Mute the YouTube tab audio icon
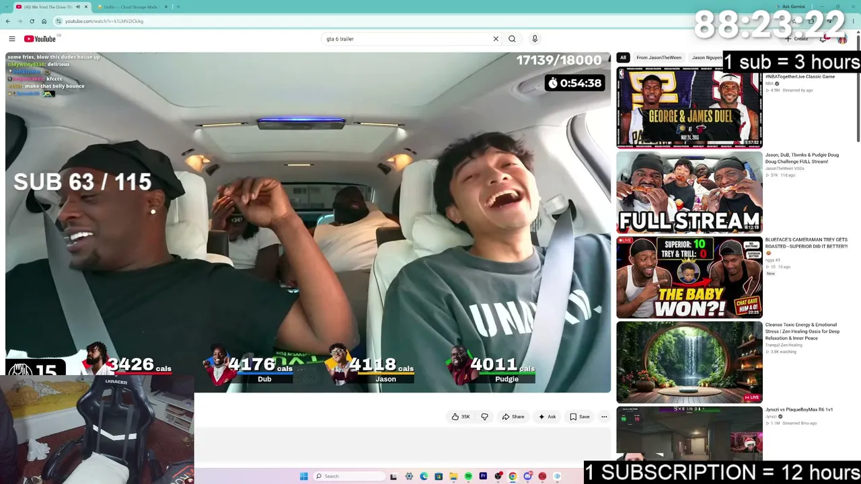The width and height of the screenshot is (861, 484). point(78,7)
